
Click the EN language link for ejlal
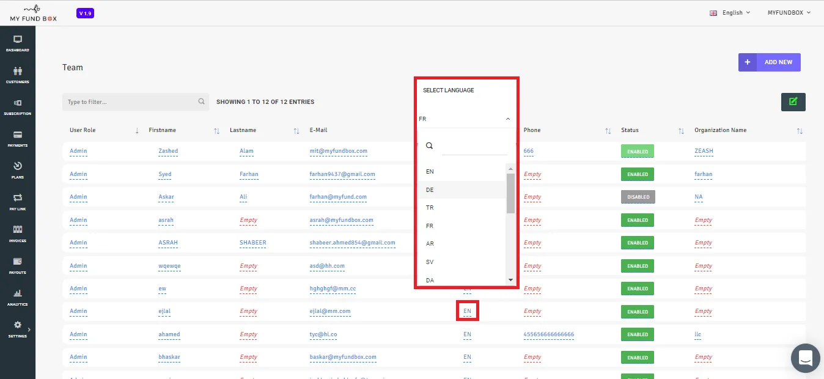pos(468,311)
